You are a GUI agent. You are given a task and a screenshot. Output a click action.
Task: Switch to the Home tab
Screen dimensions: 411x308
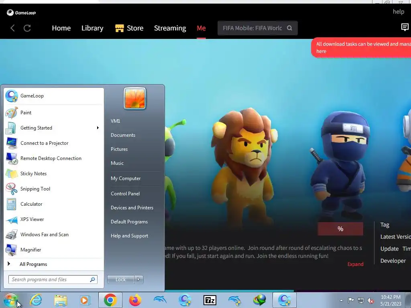point(61,28)
